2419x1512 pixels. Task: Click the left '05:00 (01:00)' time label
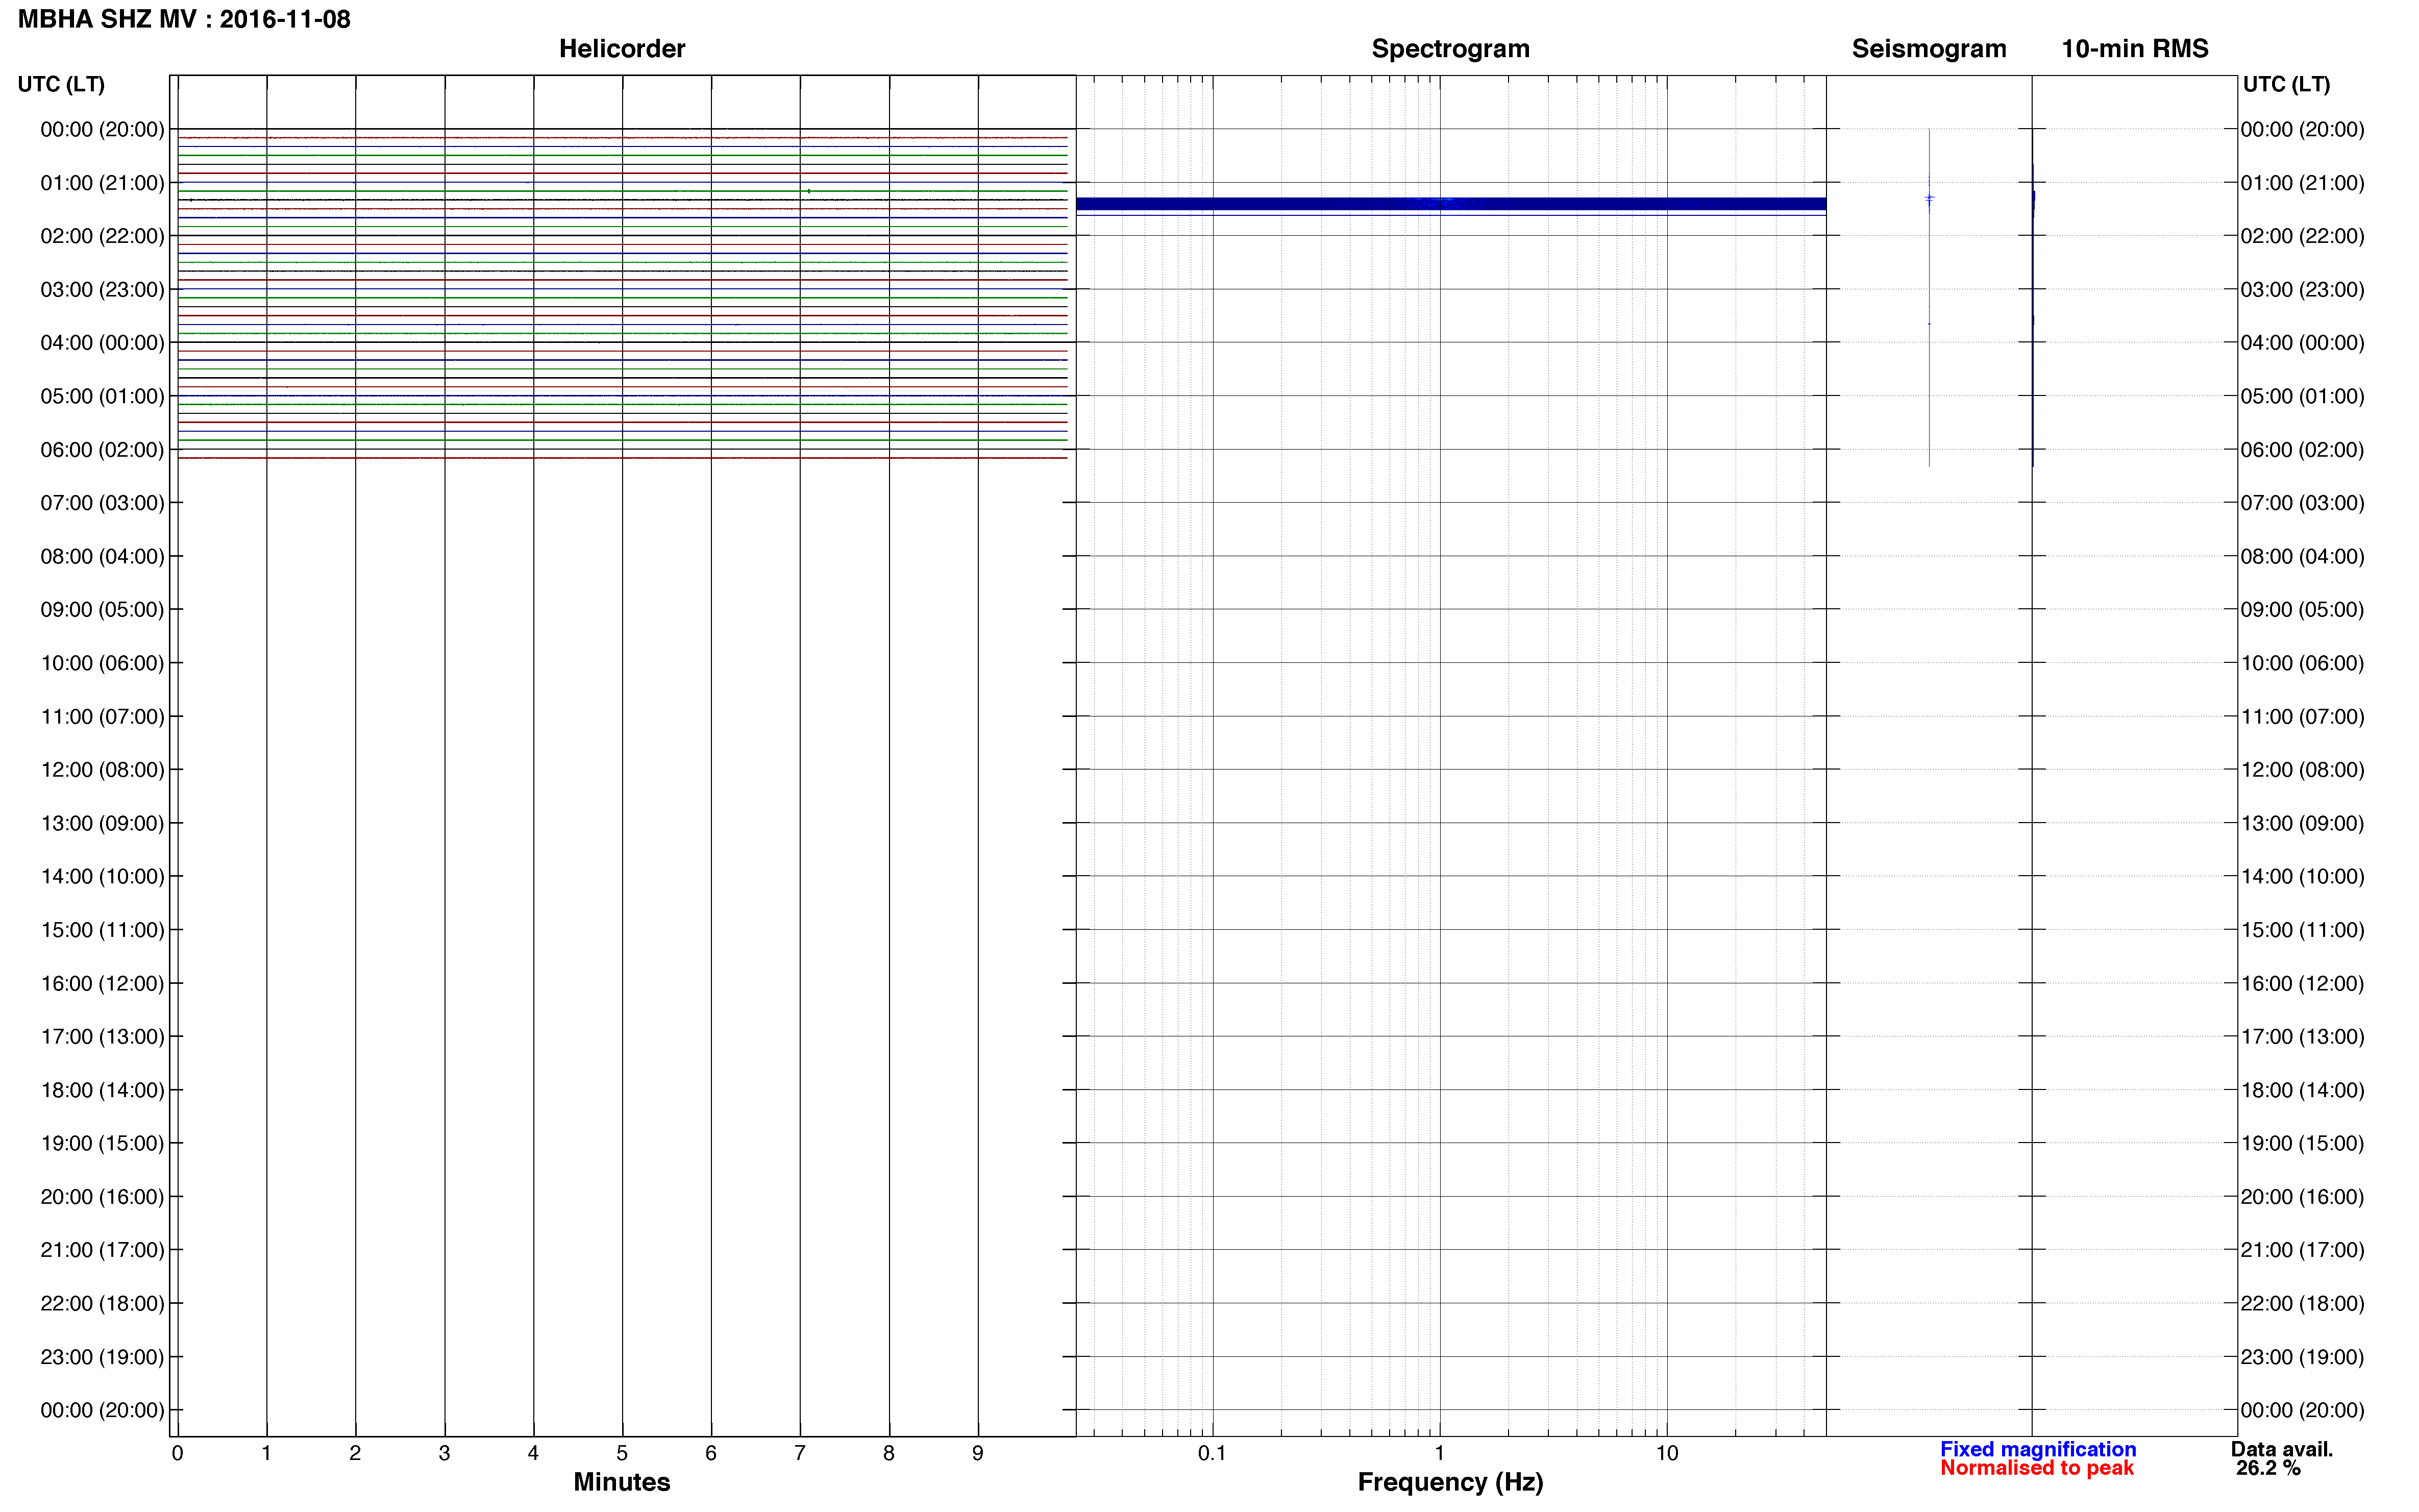(x=102, y=396)
